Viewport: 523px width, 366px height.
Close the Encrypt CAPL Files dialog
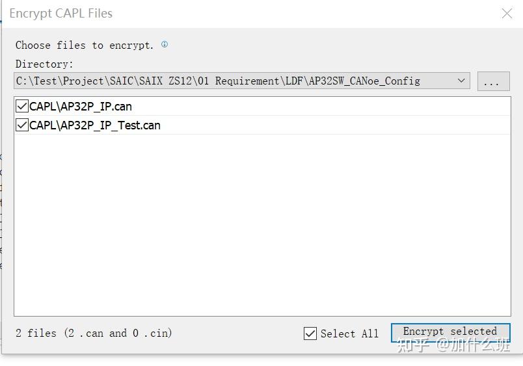(x=507, y=14)
